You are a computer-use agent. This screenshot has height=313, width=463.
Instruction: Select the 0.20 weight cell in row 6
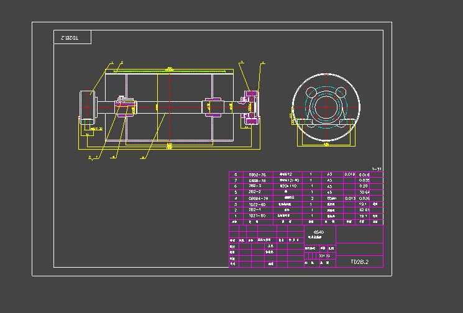[x=364, y=186]
